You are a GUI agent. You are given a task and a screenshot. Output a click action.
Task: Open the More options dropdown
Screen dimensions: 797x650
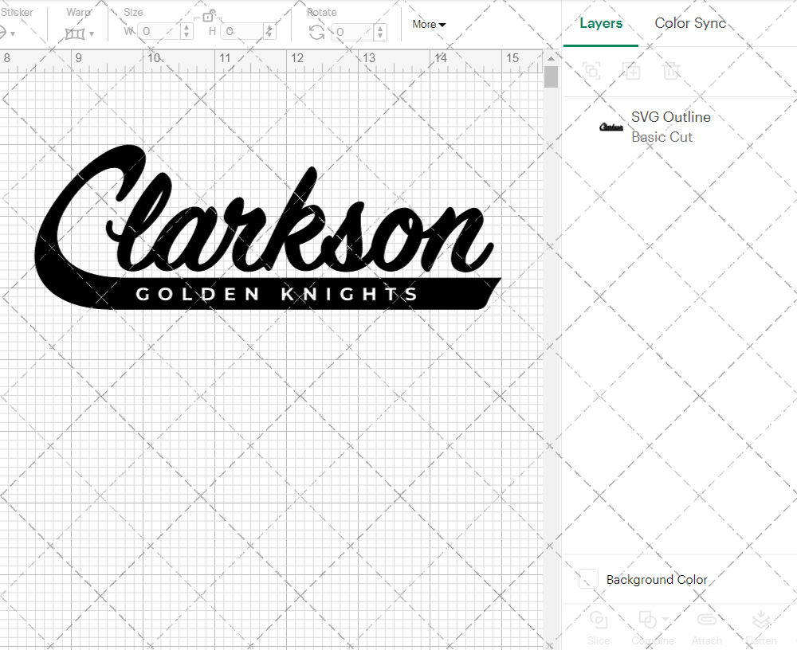coord(428,24)
